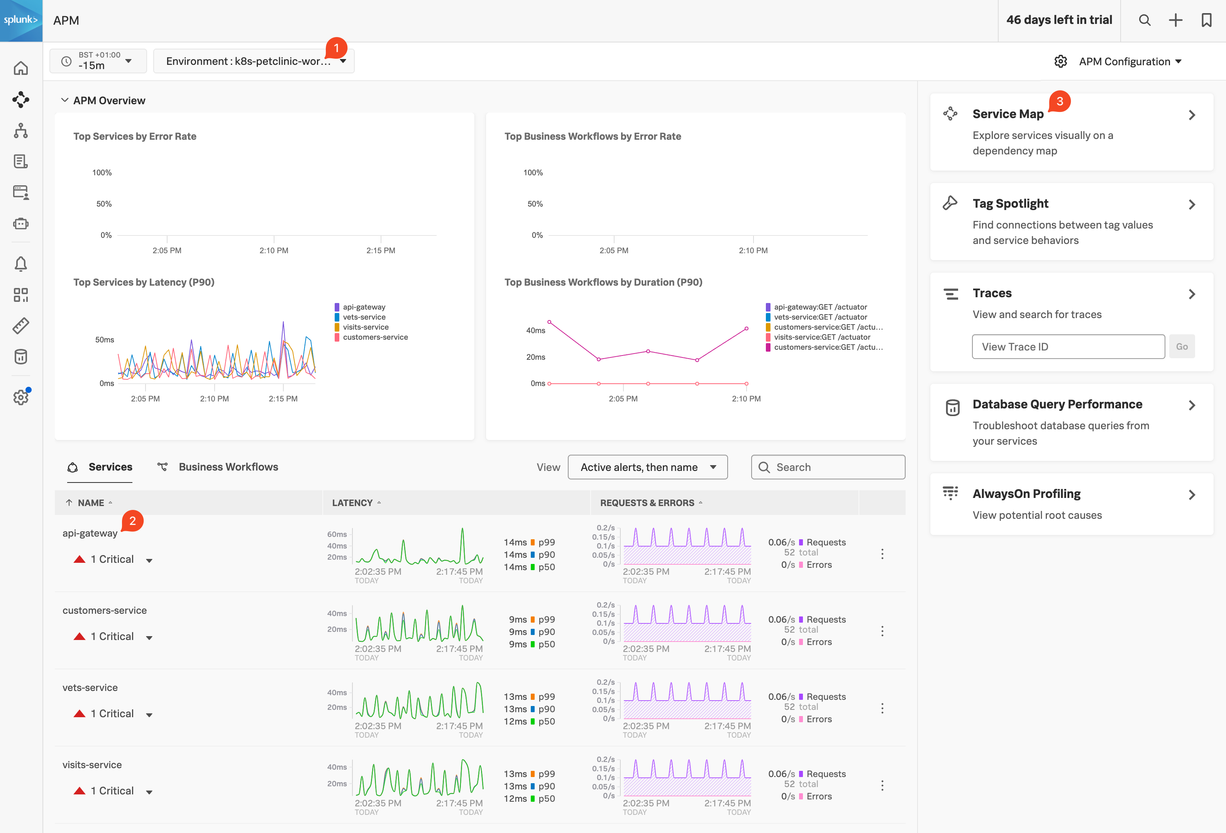Open the Infrastructure hierarchy icon in sidebar
Screen dimensions: 1226x833
point(20,130)
